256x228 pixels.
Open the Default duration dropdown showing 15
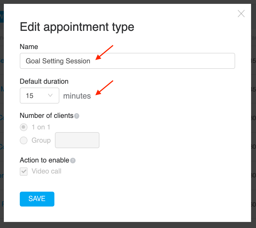40,96
